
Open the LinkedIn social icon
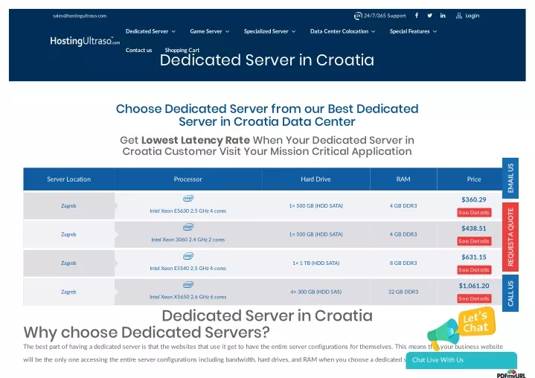(x=443, y=16)
